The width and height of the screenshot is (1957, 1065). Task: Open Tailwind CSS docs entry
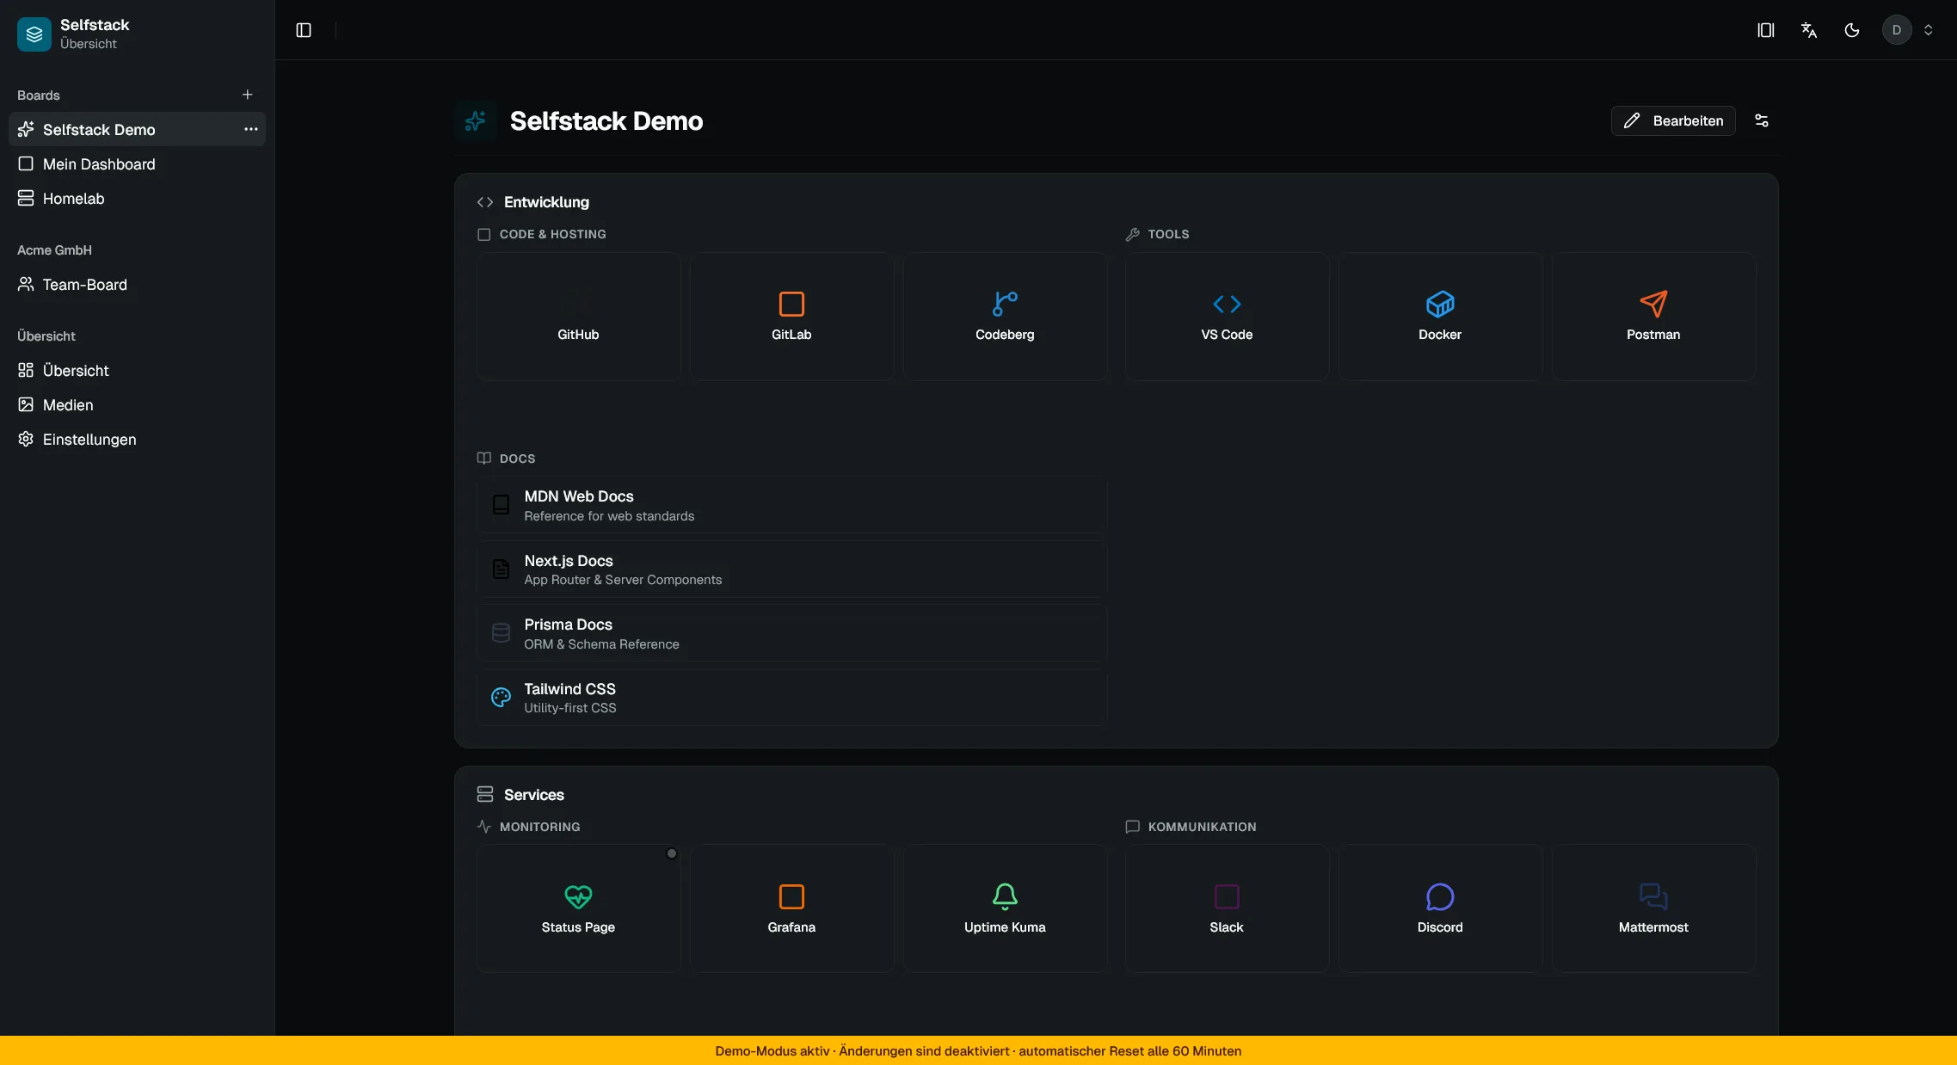click(791, 698)
